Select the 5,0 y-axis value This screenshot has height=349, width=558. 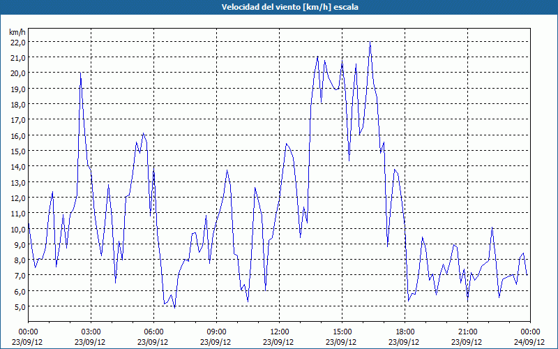click(20, 307)
